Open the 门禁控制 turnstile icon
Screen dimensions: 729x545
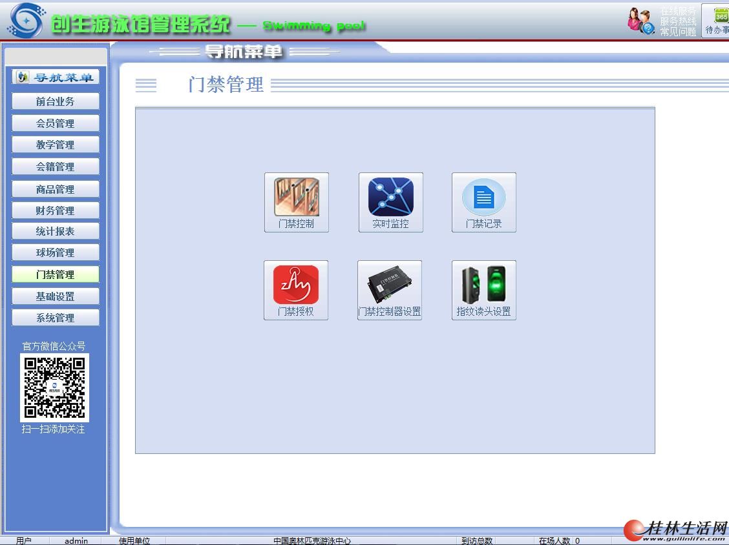[x=297, y=201]
